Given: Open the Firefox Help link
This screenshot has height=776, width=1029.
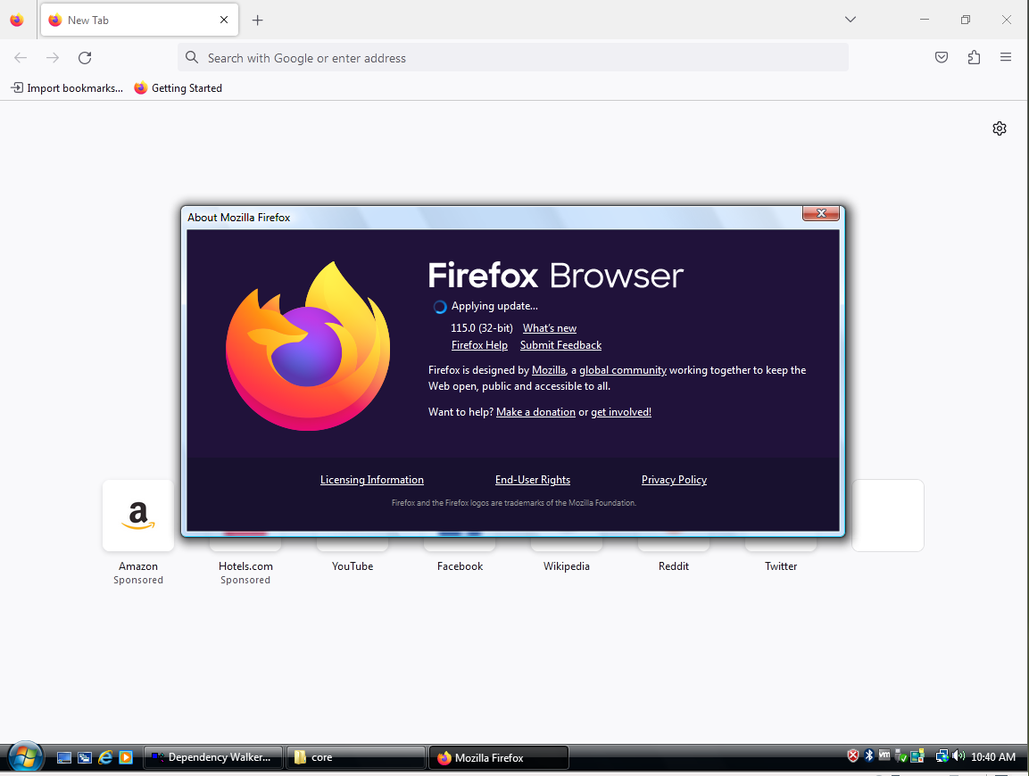Looking at the screenshot, I should click(479, 345).
